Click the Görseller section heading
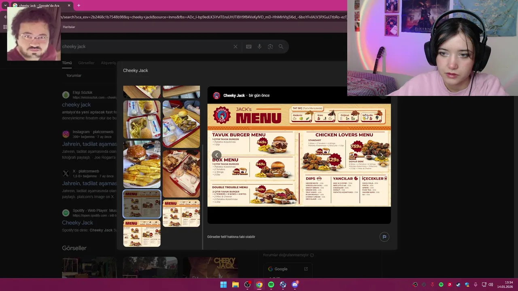Viewport: 518px width, 291px height. click(x=74, y=248)
